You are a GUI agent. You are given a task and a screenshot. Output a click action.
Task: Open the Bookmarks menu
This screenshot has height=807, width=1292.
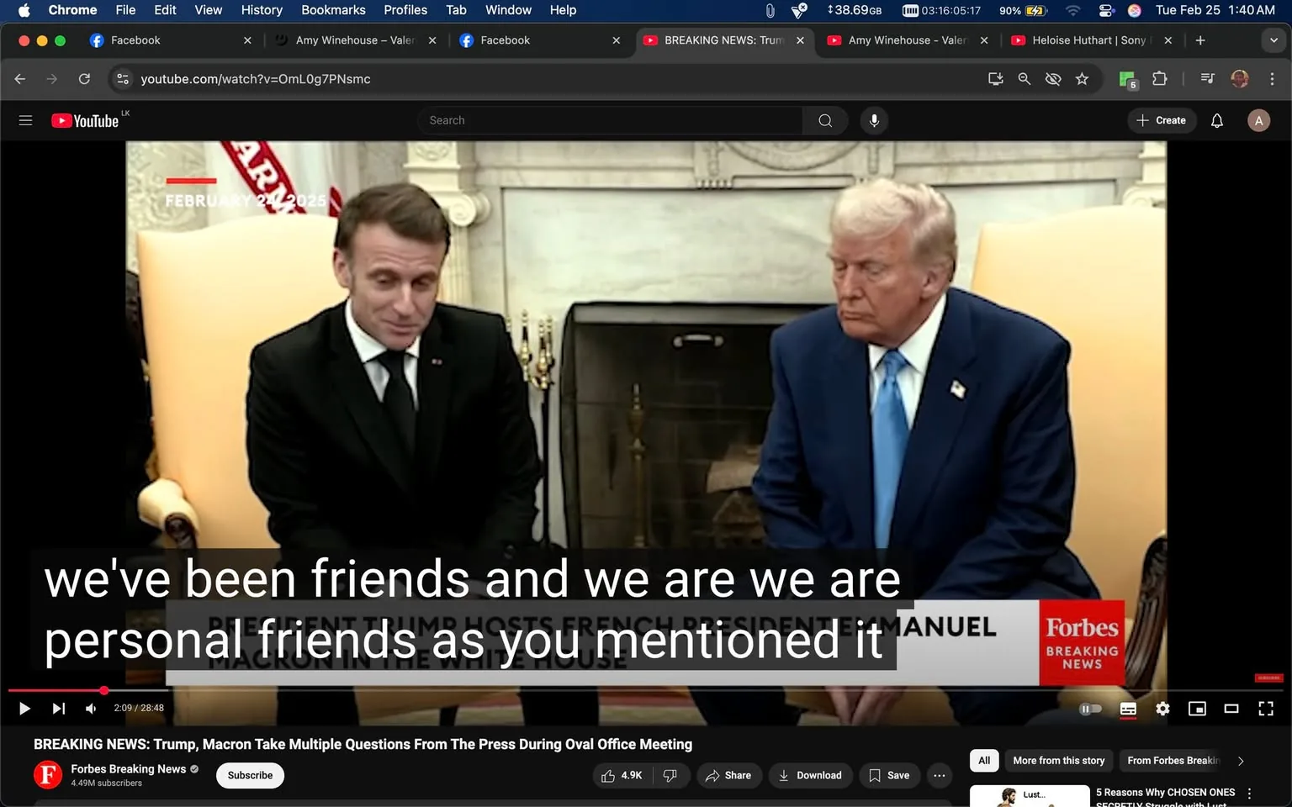[333, 10]
